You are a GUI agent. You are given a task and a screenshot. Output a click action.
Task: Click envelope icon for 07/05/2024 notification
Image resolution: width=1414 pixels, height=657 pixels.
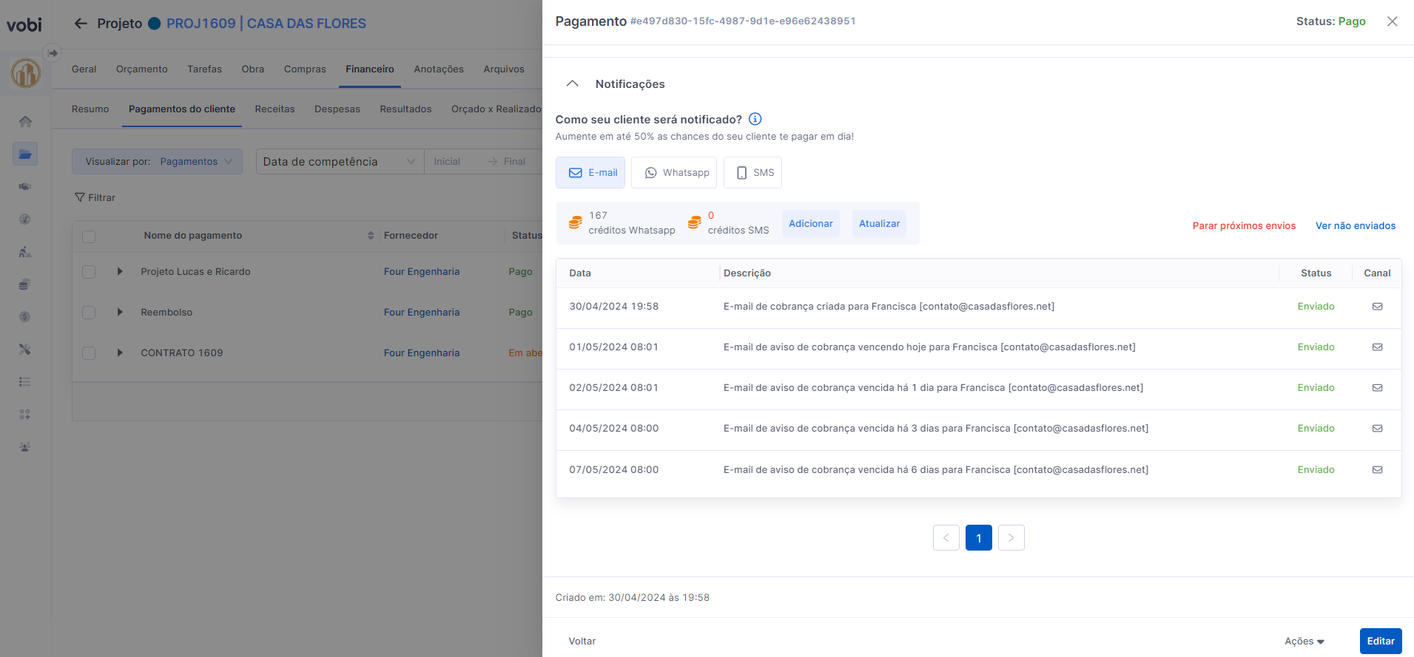1377,470
